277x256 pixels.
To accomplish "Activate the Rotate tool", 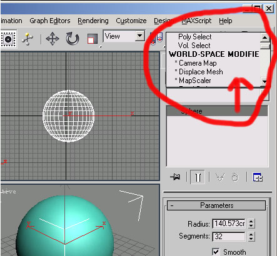I will pos(73,39).
